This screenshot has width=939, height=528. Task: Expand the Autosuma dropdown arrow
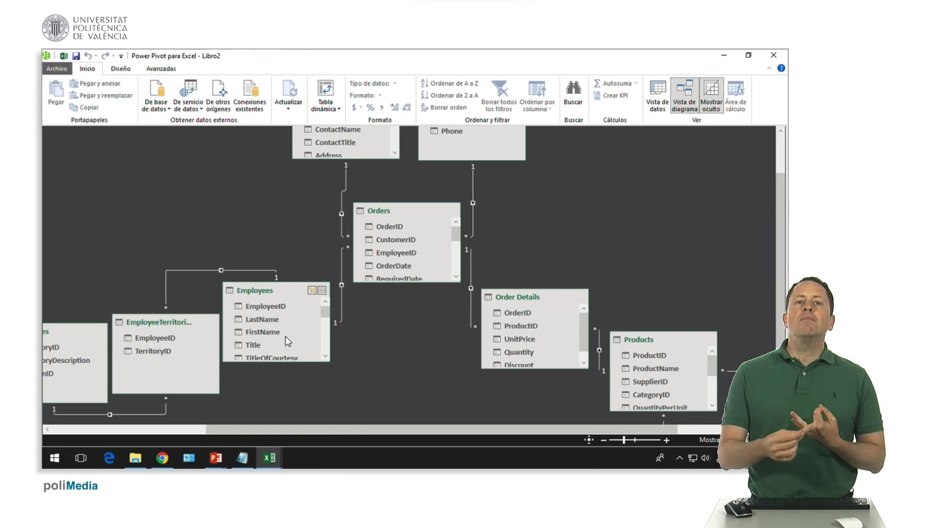coord(635,84)
